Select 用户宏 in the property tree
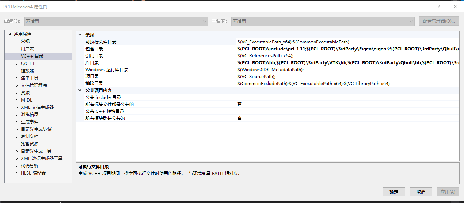 (27, 49)
